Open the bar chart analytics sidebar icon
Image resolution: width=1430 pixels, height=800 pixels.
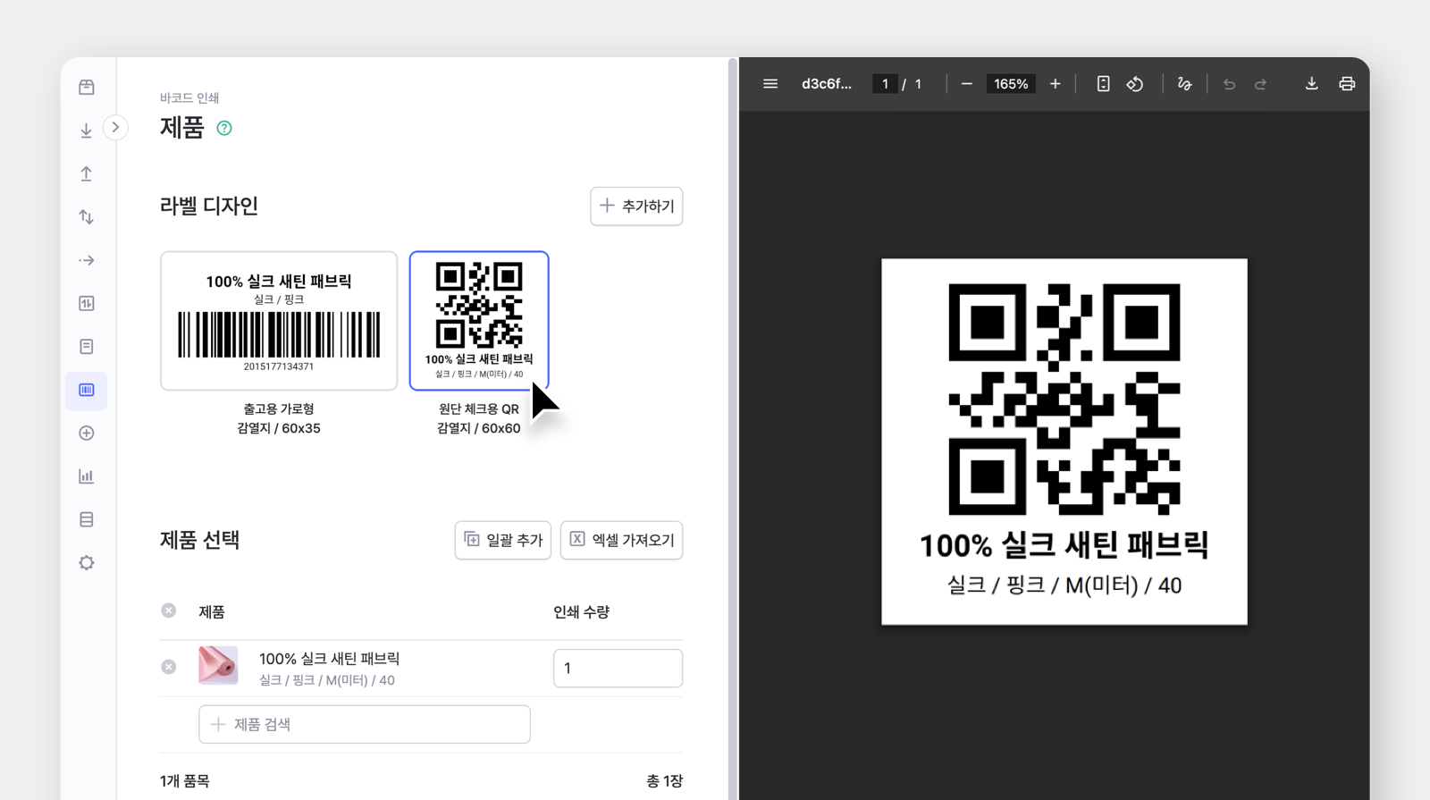tap(87, 476)
